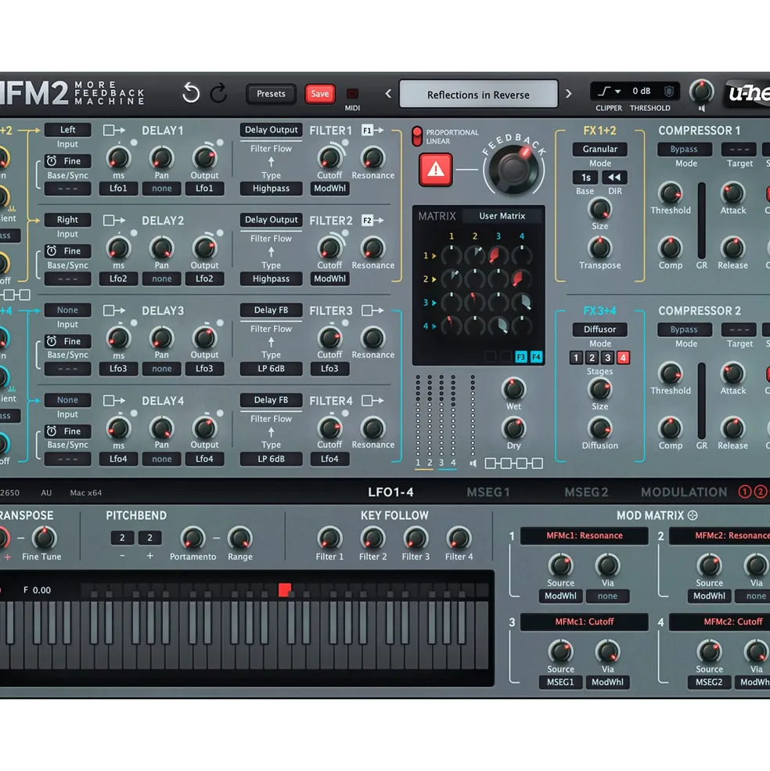Open the FX 1+2 mode menu showing Granular
Screen dimensions: 770x771
[600, 149]
